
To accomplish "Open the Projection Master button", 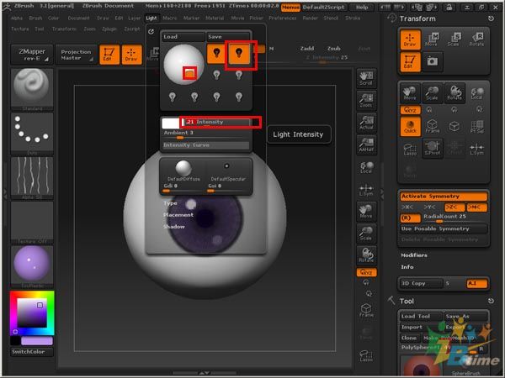I will (x=76, y=55).
